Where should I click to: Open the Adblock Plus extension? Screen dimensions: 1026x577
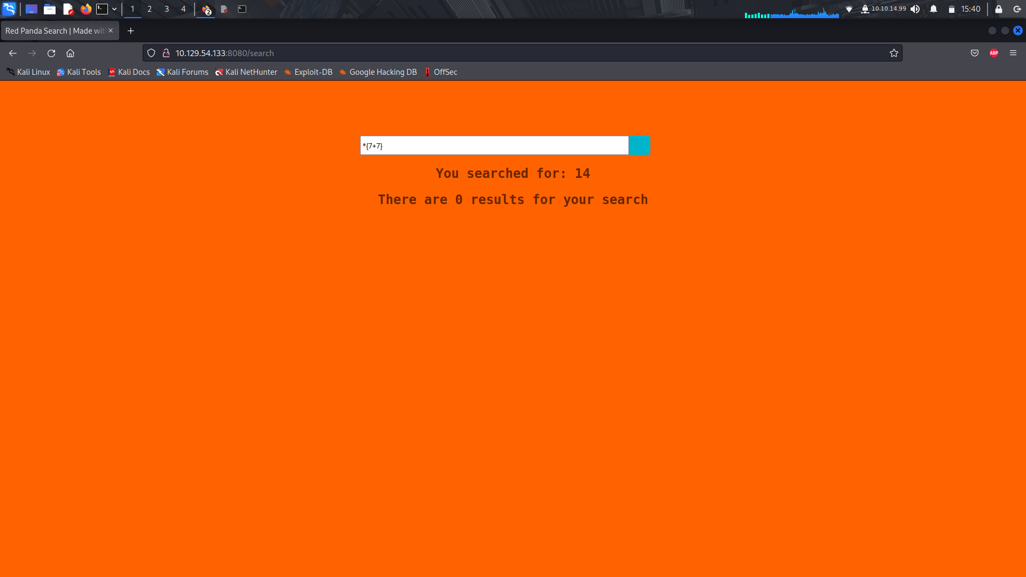pyautogui.click(x=994, y=53)
